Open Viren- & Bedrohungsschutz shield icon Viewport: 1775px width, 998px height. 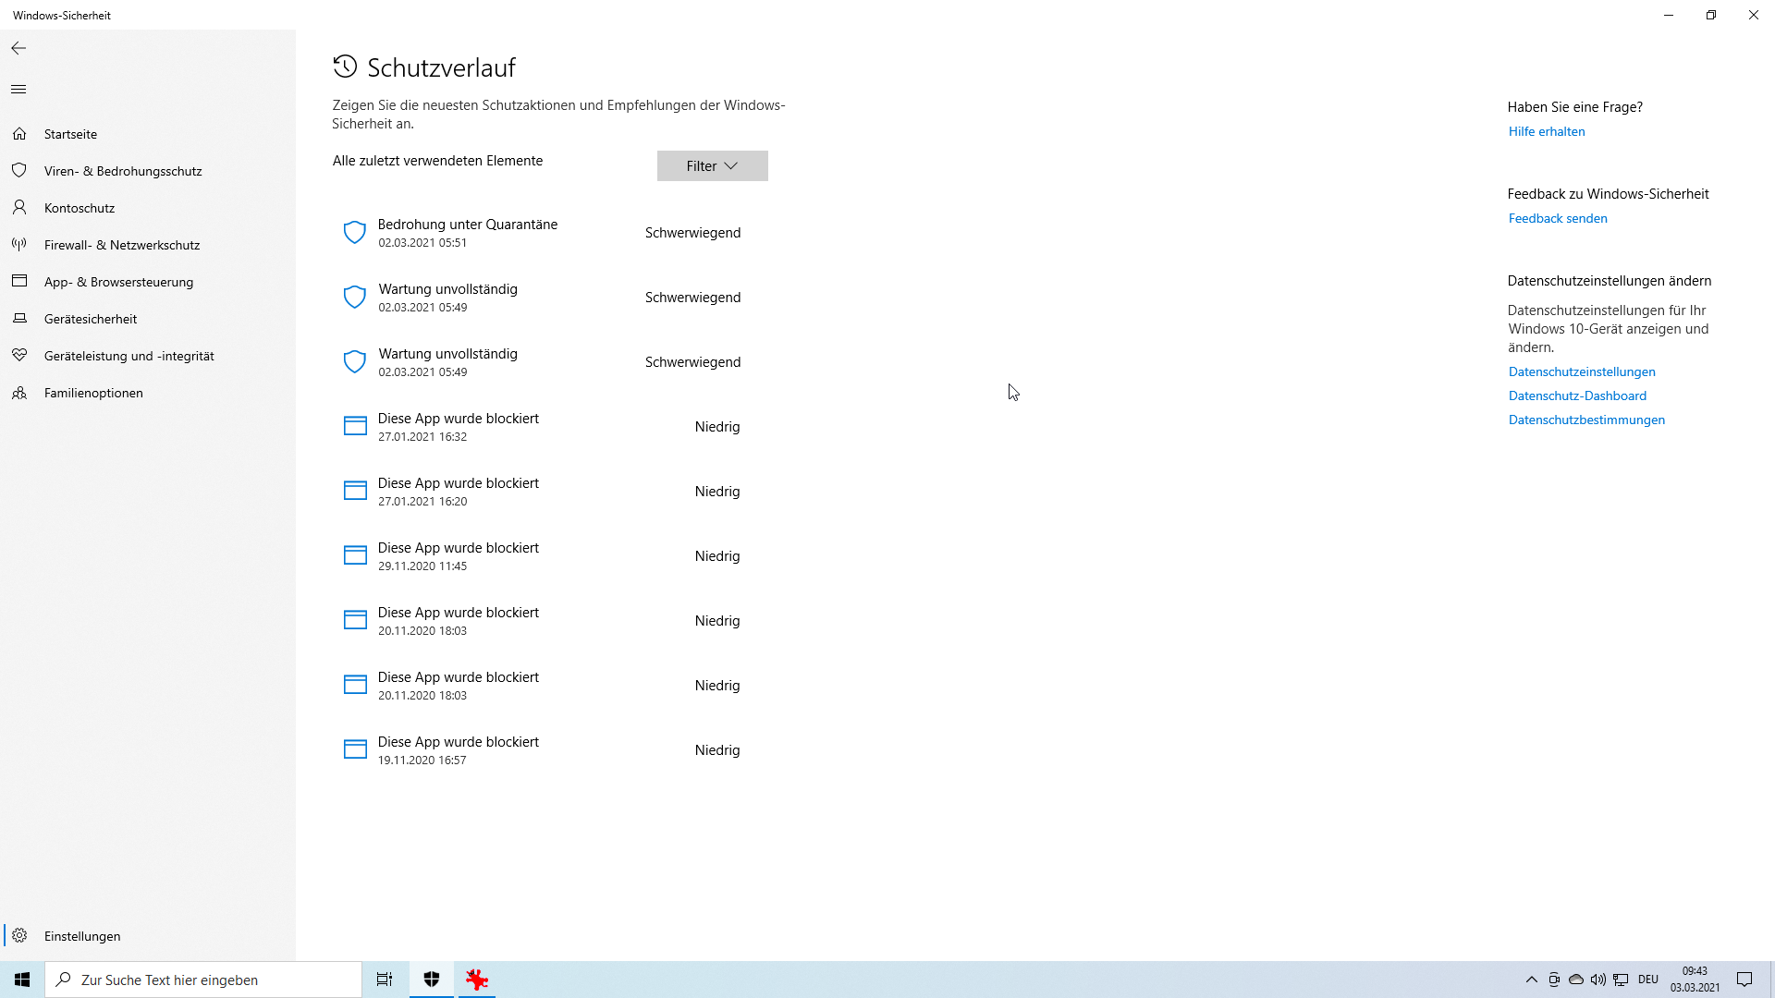[19, 171]
